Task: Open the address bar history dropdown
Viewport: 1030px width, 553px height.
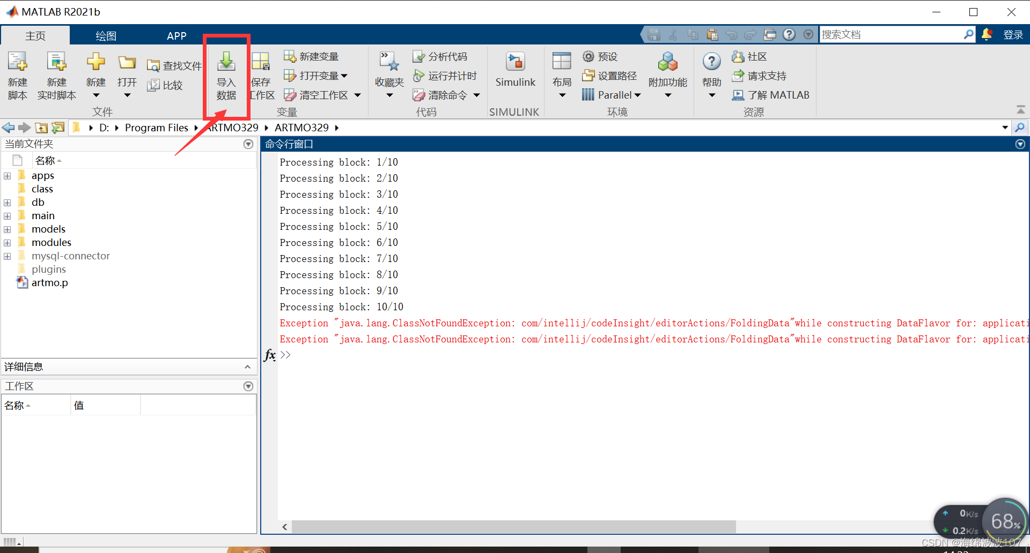Action: [x=1005, y=128]
